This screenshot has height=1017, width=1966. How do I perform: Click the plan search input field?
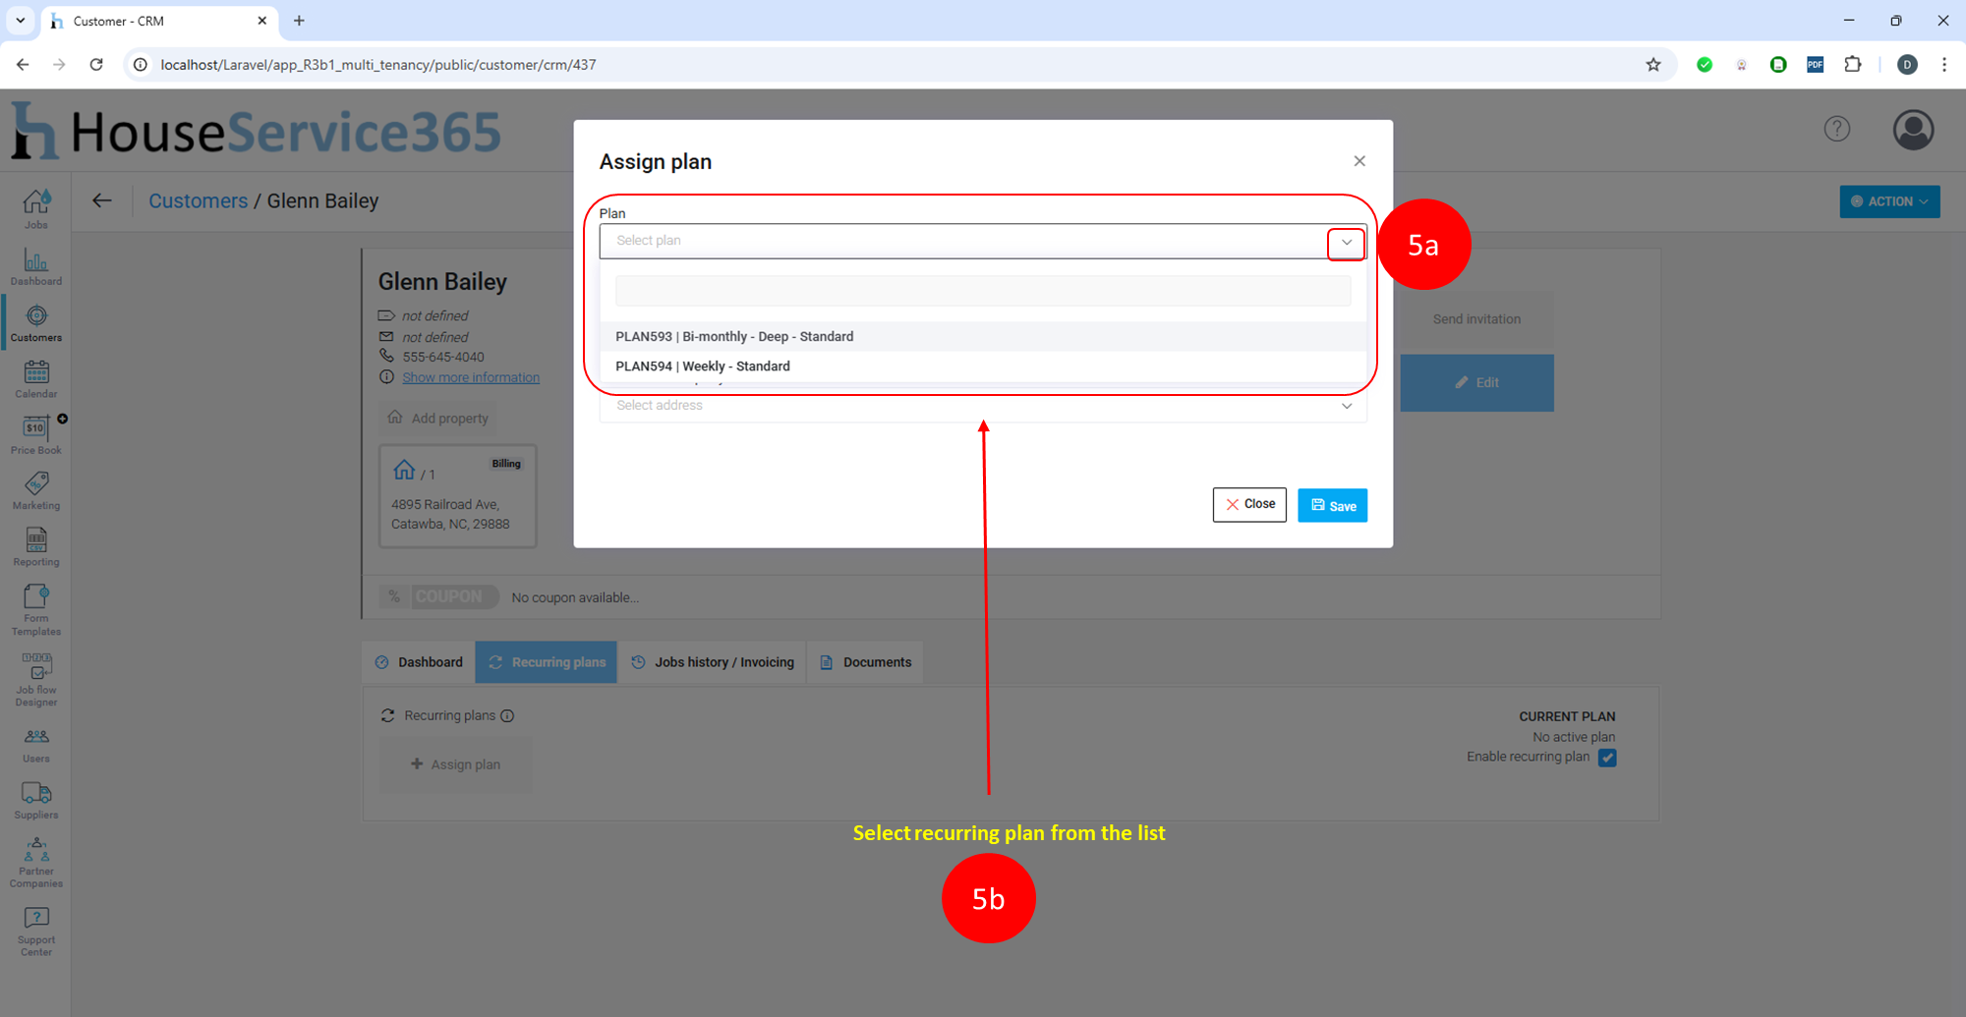[982, 291]
